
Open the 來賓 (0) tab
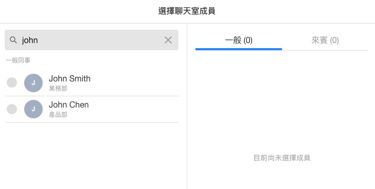[325, 40]
